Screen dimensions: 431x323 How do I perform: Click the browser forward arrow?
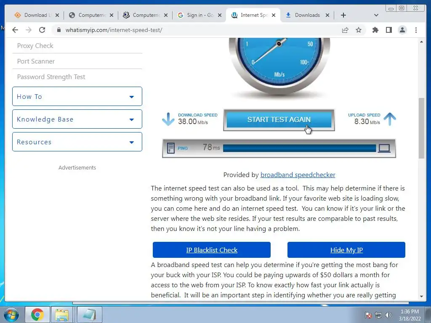click(29, 30)
